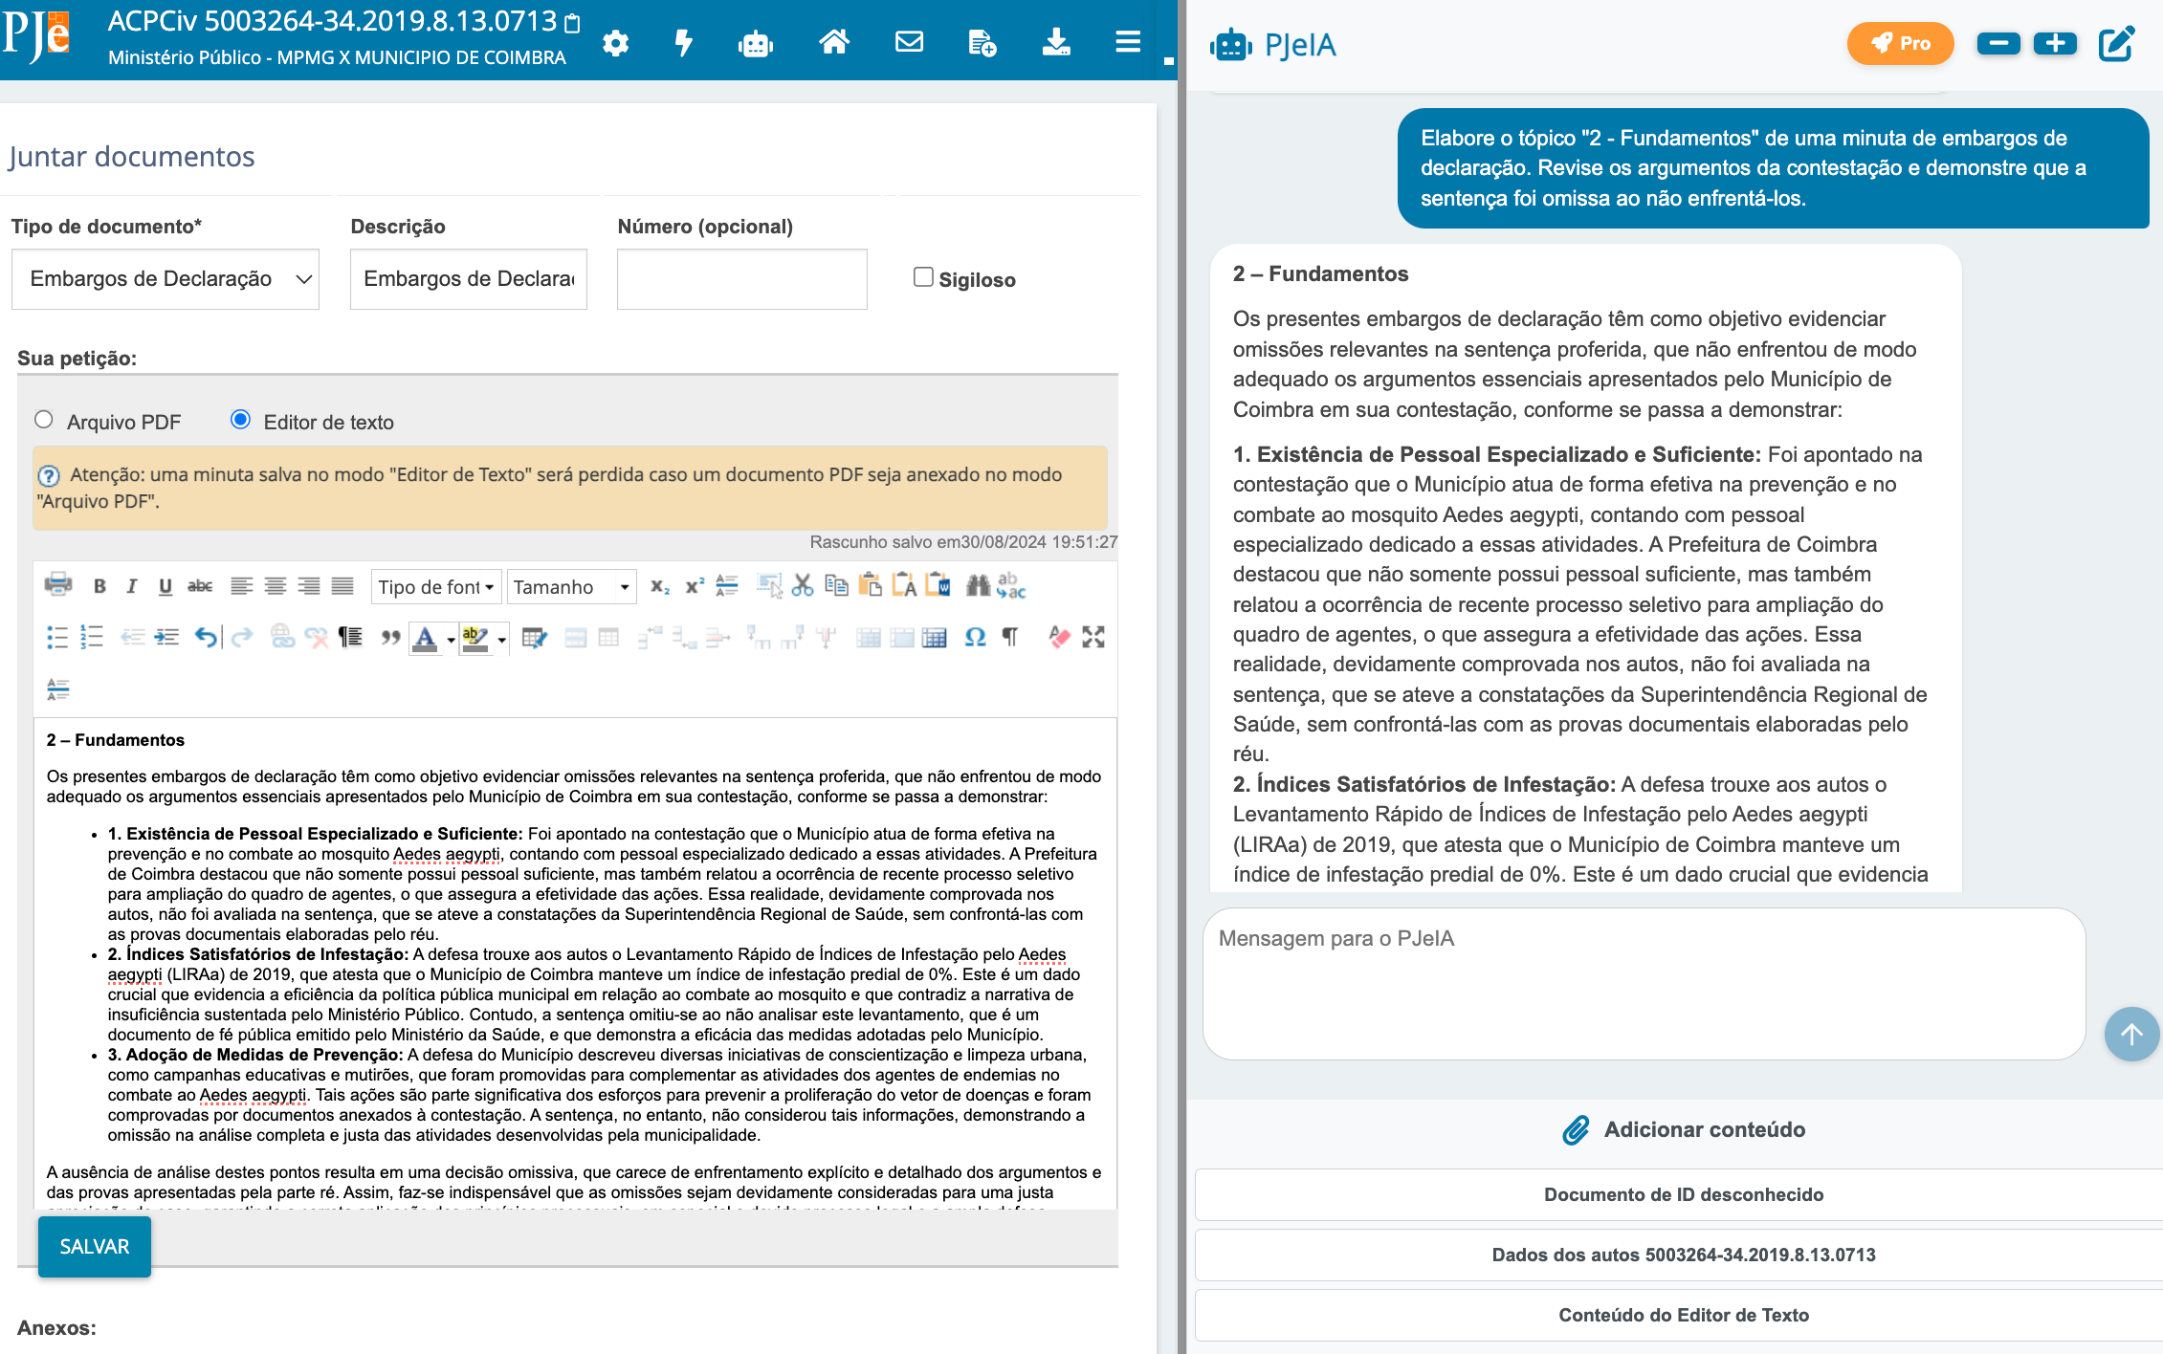Center align the paragraph text
Image resolution: width=2163 pixels, height=1354 pixels.
tap(276, 586)
